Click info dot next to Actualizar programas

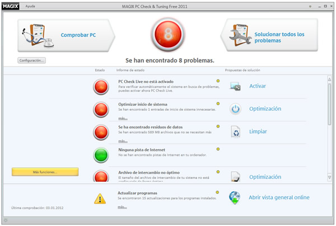217,192
